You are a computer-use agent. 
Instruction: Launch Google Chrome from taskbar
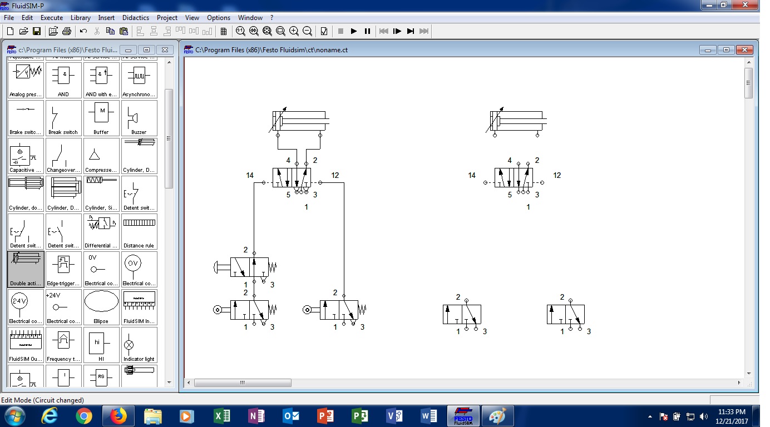tap(84, 416)
